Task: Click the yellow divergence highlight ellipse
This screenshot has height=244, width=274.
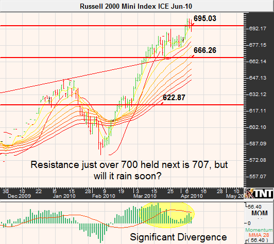Action: (167, 215)
